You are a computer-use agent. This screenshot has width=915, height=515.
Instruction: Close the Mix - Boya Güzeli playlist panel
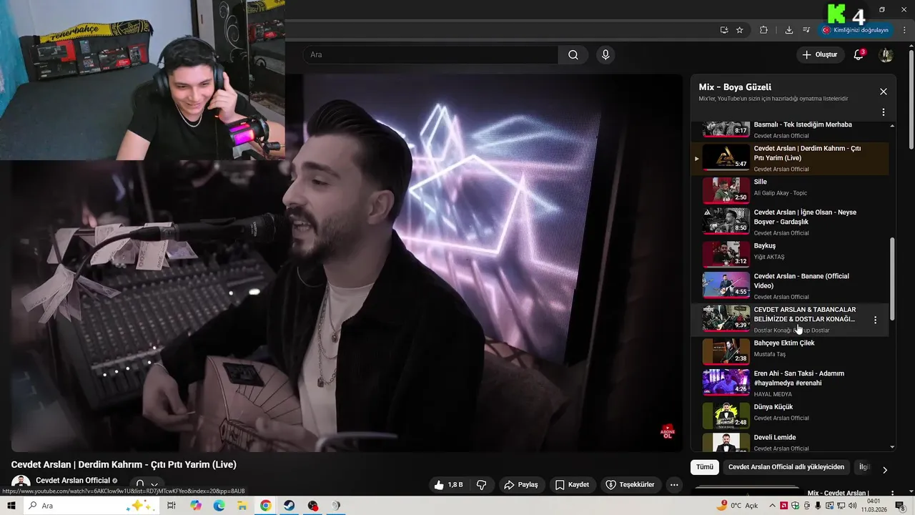[884, 92]
